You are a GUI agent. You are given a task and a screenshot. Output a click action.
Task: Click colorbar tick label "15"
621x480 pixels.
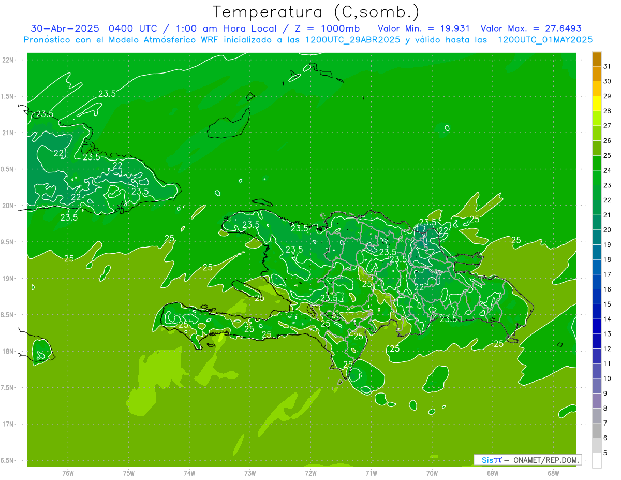[608, 304]
